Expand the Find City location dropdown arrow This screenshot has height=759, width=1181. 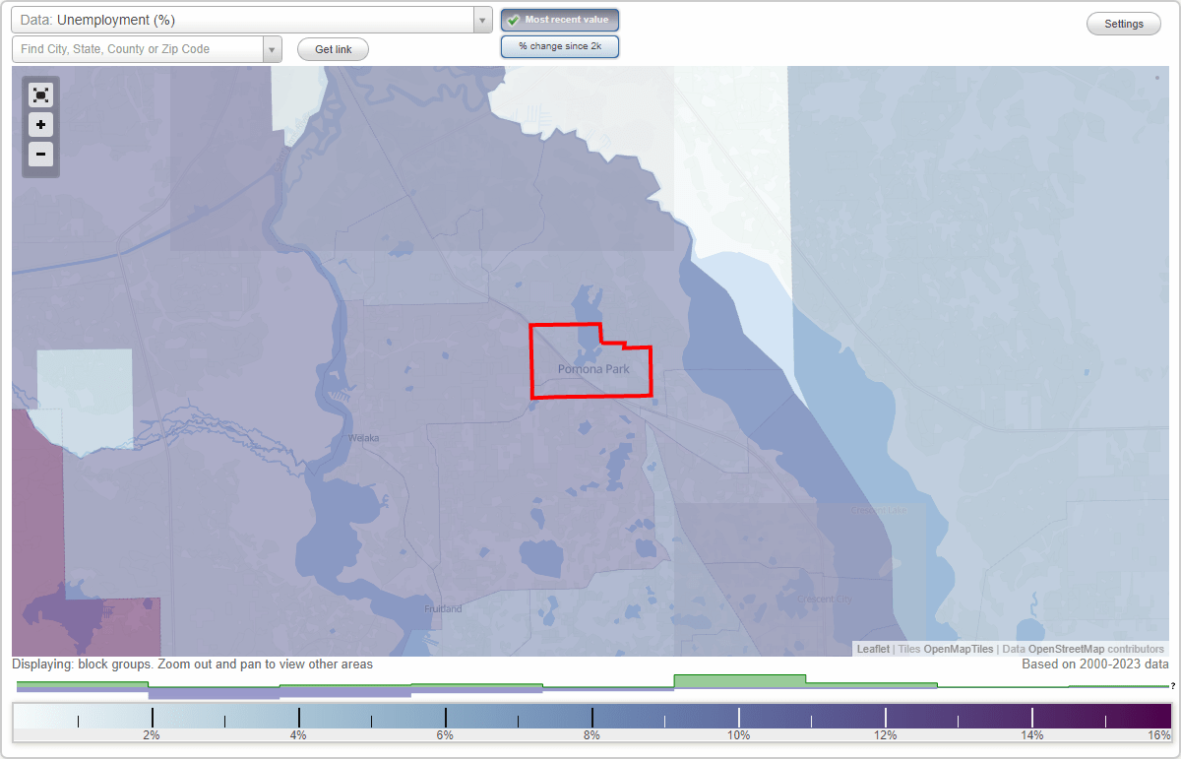273,48
